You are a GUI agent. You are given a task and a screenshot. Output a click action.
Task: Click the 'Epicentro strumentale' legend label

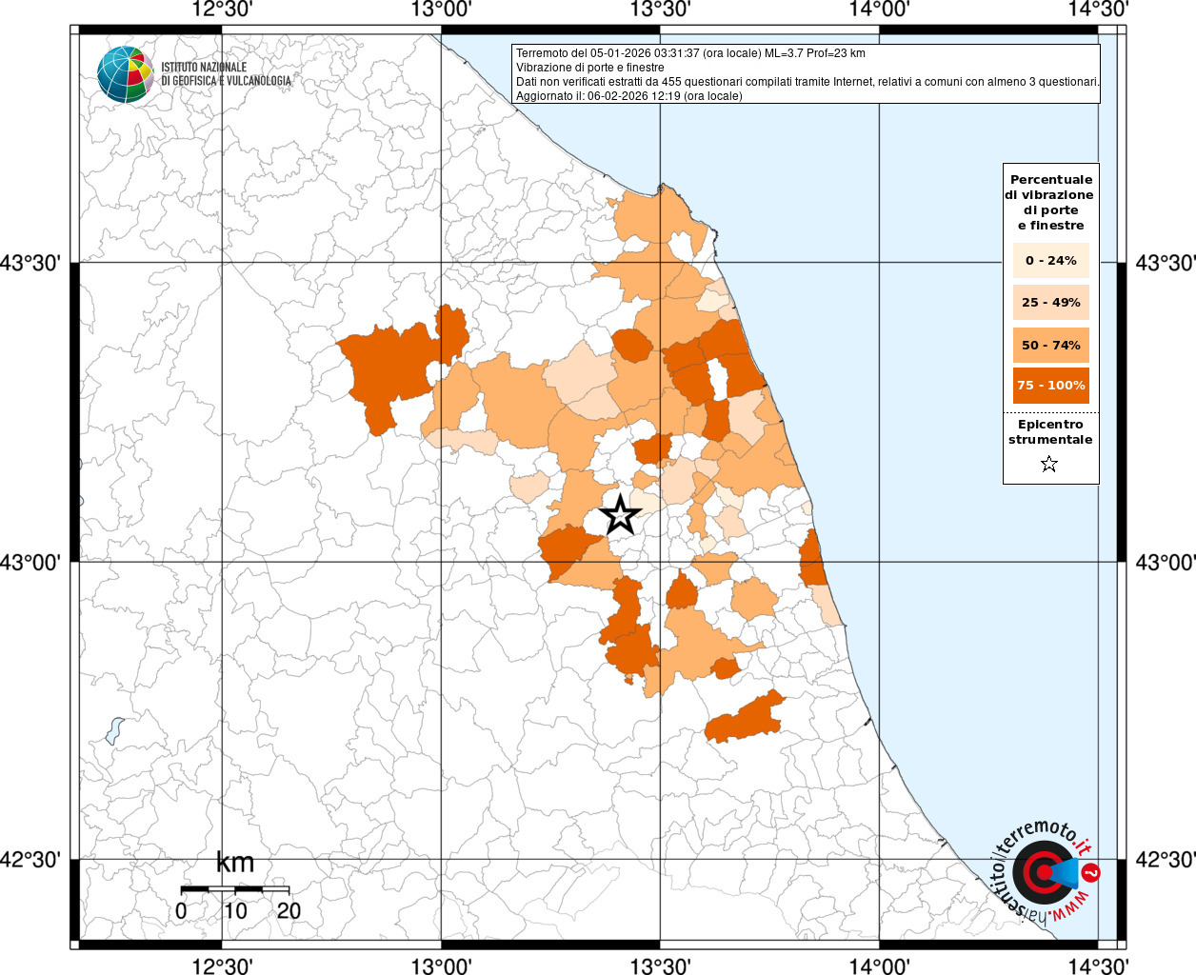[x=1050, y=432]
